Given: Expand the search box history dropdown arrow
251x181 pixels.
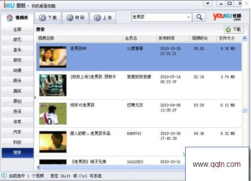Looking at the screenshot, I should tap(188, 17).
